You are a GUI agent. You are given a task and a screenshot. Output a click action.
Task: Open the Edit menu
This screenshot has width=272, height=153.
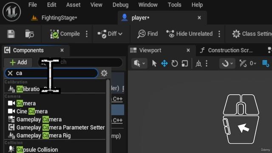[x=51, y=5]
